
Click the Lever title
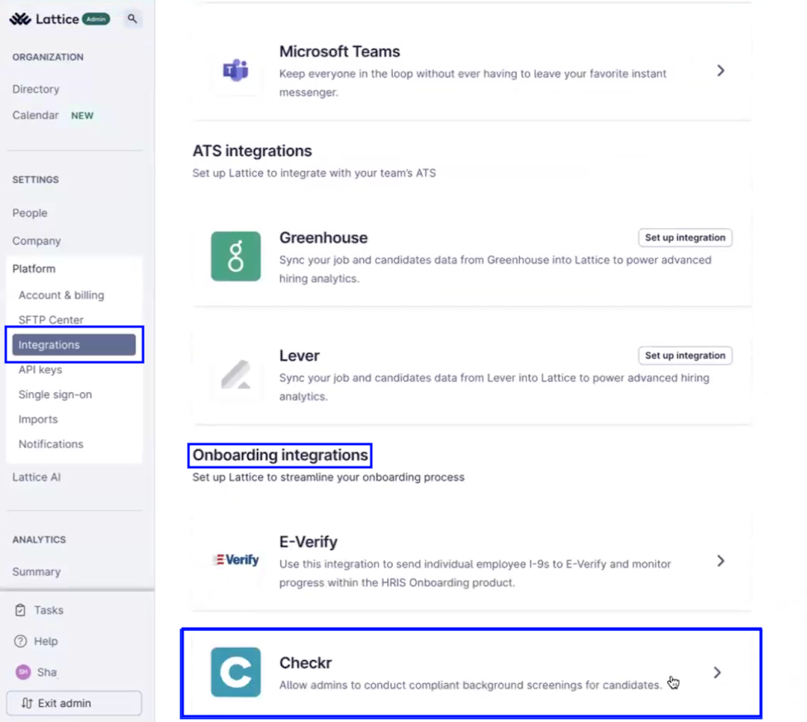(299, 356)
